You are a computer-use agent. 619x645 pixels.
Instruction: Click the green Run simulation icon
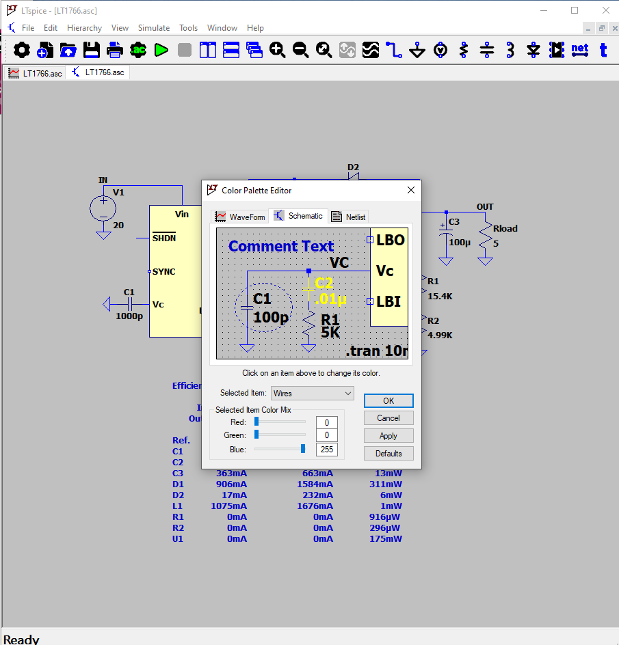coord(161,50)
